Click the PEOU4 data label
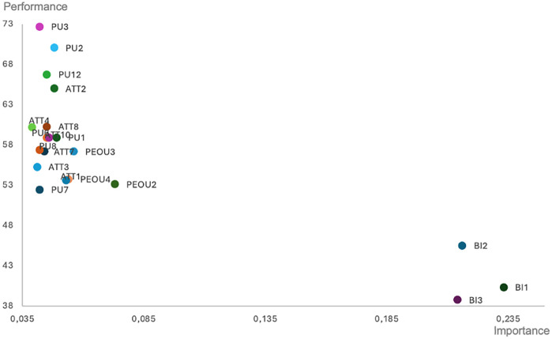This screenshot has height=339, width=552. (x=96, y=179)
